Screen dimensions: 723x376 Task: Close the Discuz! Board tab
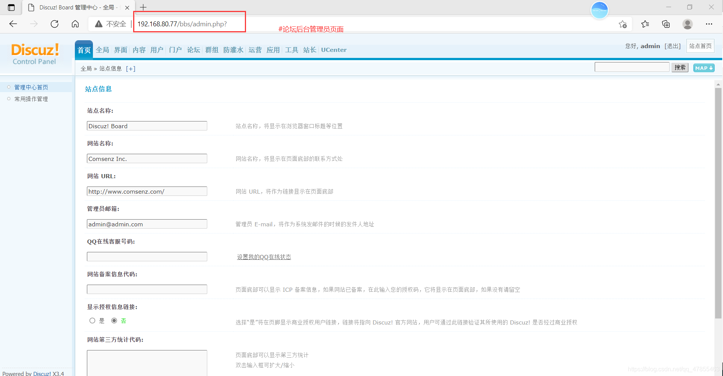tap(127, 8)
